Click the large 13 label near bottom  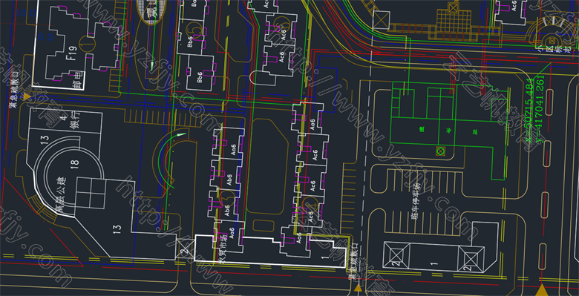117,228
